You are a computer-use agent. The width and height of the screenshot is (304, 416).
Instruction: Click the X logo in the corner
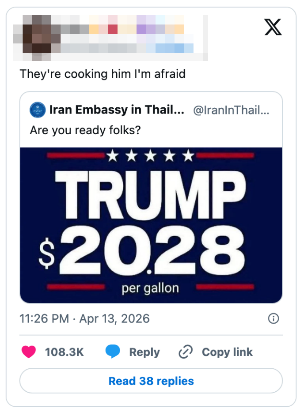(x=273, y=27)
